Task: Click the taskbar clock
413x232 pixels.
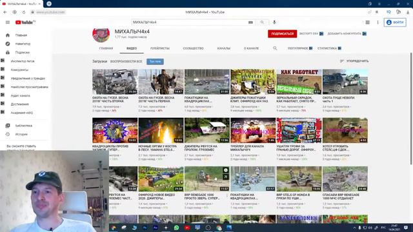Action: (x=394, y=227)
